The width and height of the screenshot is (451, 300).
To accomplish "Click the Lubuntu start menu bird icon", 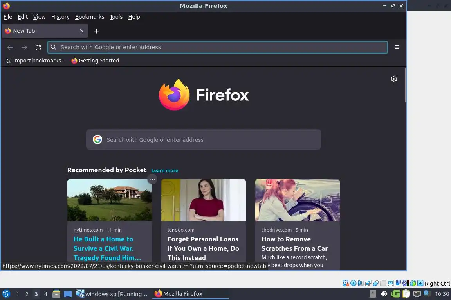I will coord(6,294).
